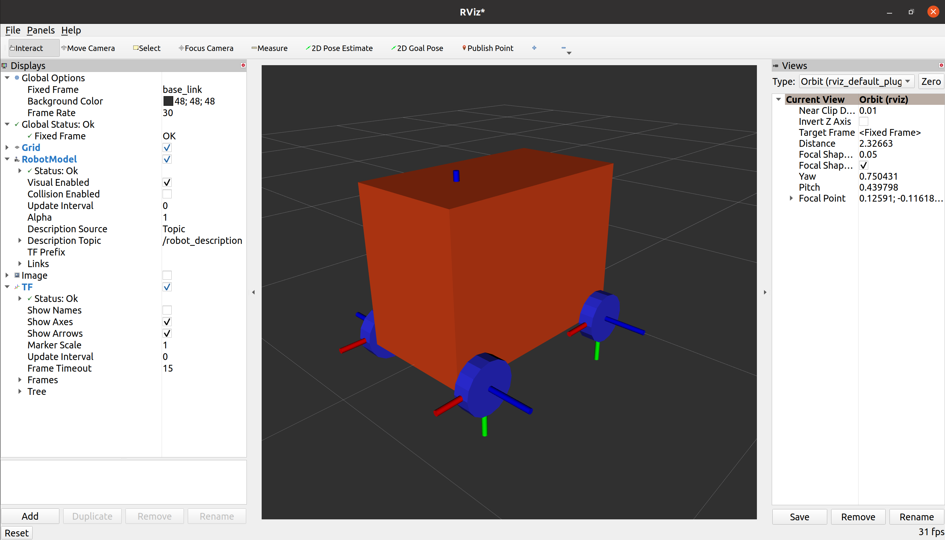
Task: Turn on TF Show Names
Action: pos(167,310)
